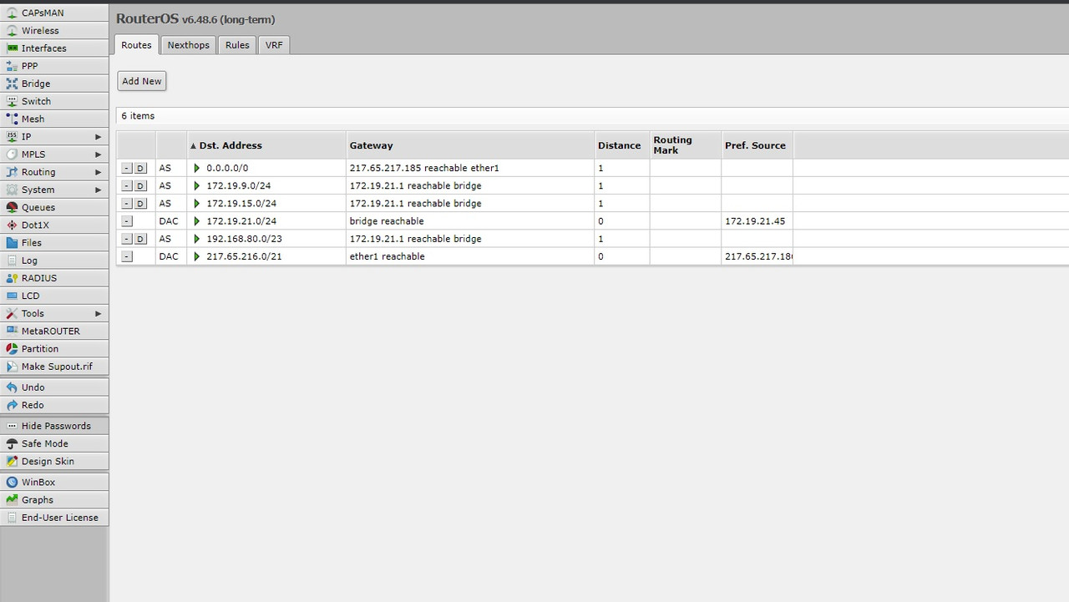This screenshot has width=1069, height=602.
Task: Open route 192.168.80.0/23 entry
Action: [244, 239]
